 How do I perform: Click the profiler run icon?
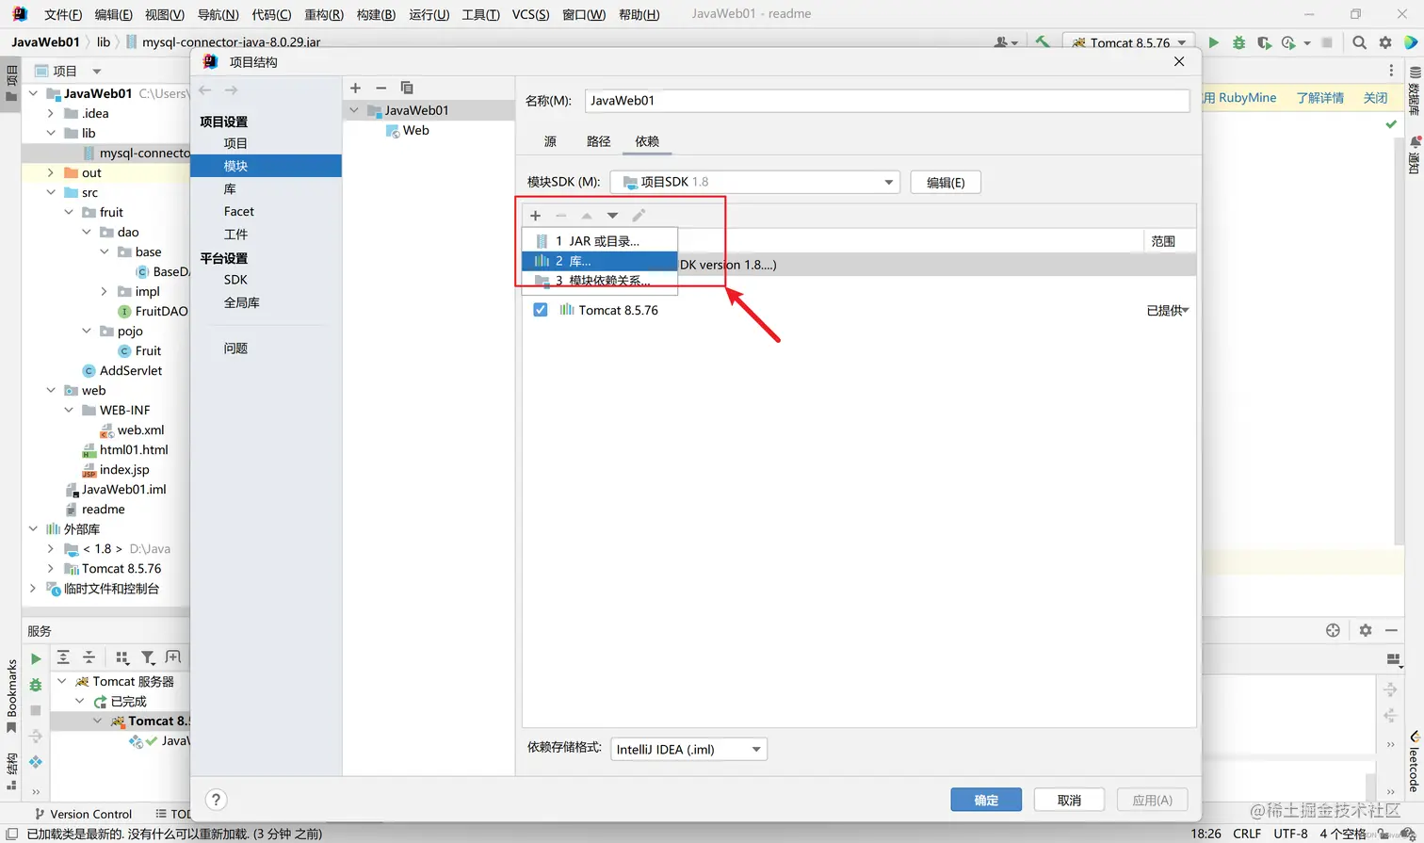1288,42
